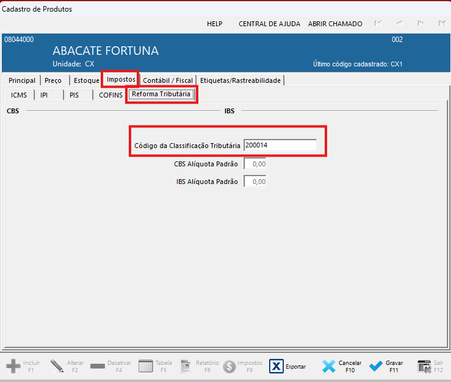Go to first record navigation arrow
This screenshot has height=382, width=451.
[378, 24]
